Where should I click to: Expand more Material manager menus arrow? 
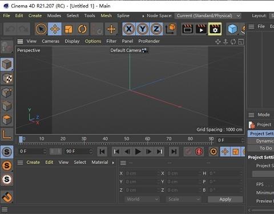pos(113,163)
